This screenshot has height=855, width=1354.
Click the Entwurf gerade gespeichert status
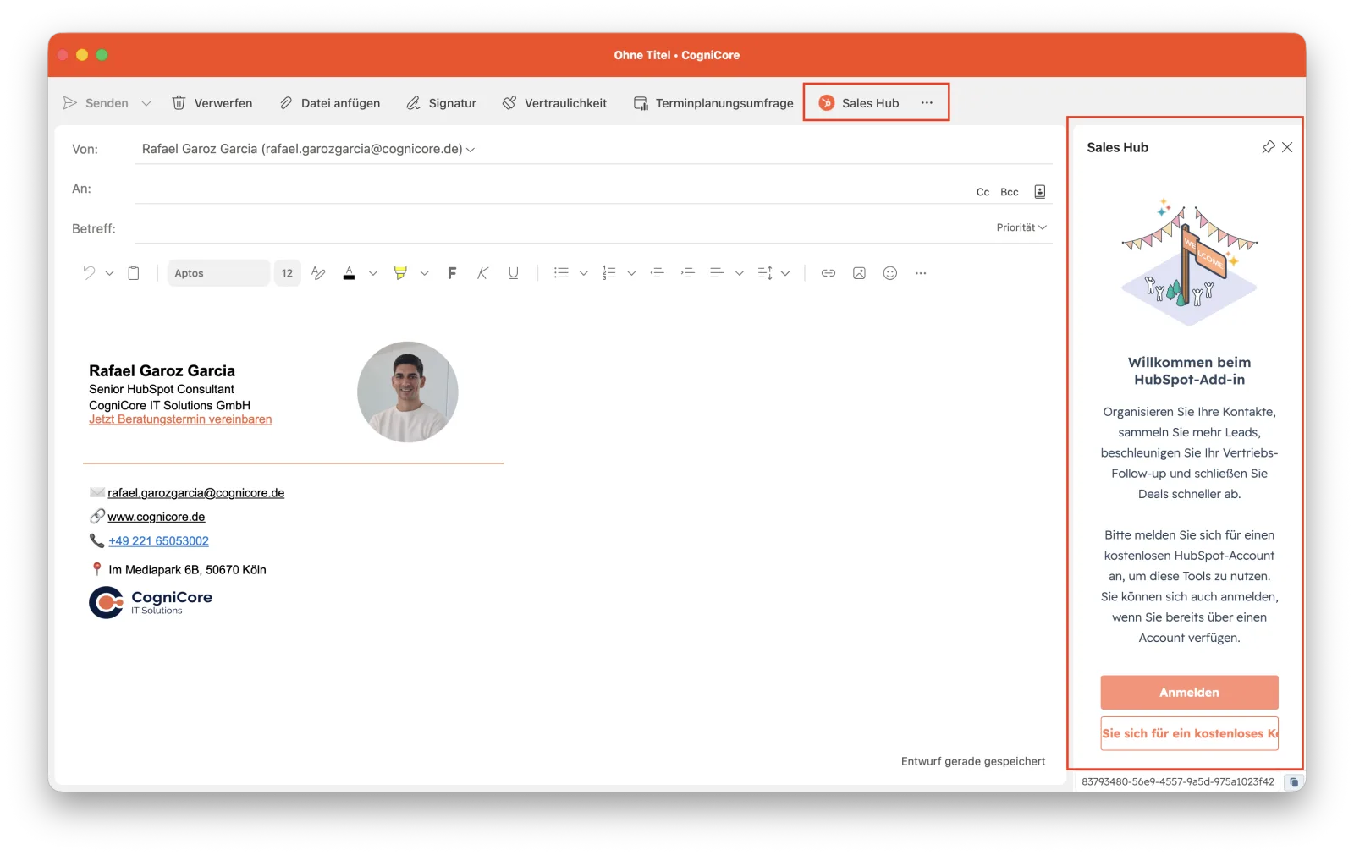pos(973,761)
